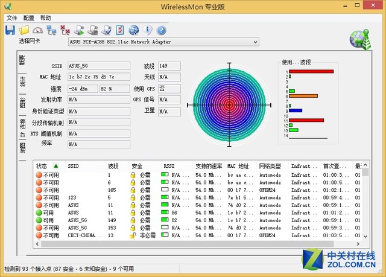Sort list by 安全 column header
Image resolution: width=386 pixels, height=277 pixels.
(x=145, y=166)
